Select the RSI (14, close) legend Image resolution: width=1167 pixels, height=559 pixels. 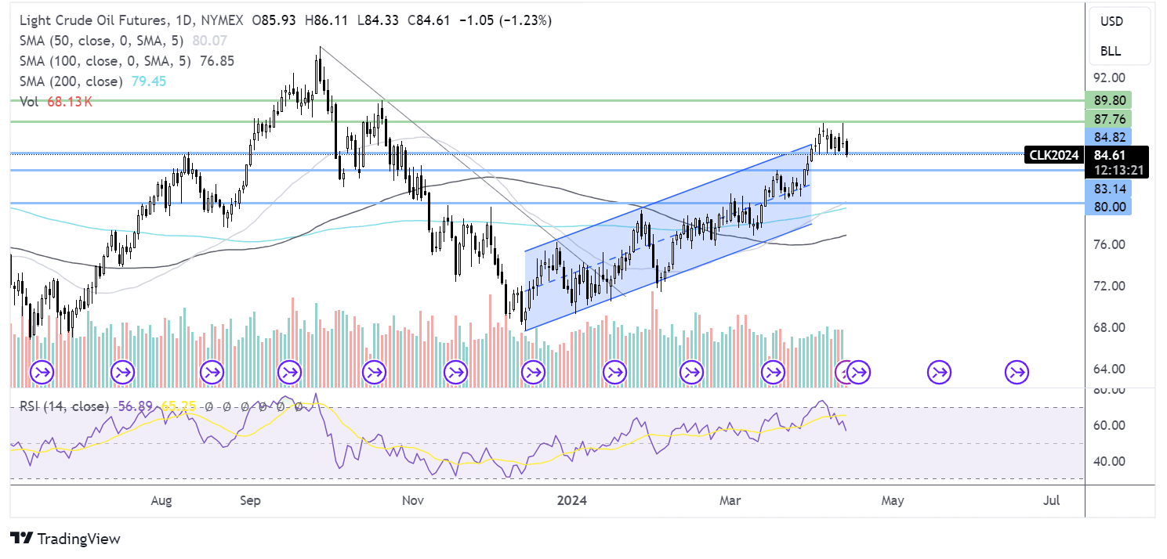[65, 406]
